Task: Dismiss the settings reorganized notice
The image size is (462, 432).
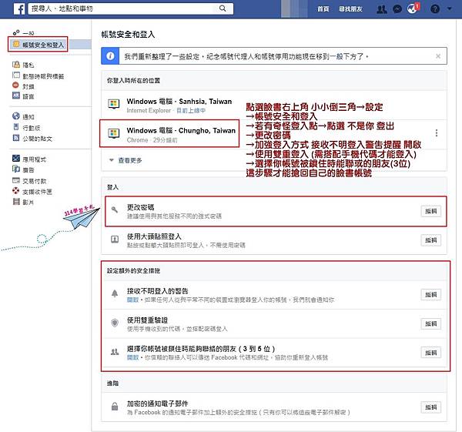Action: pyautogui.click(x=438, y=56)
